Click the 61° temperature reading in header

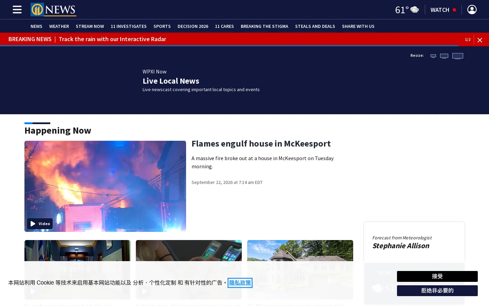pos(402,10)
